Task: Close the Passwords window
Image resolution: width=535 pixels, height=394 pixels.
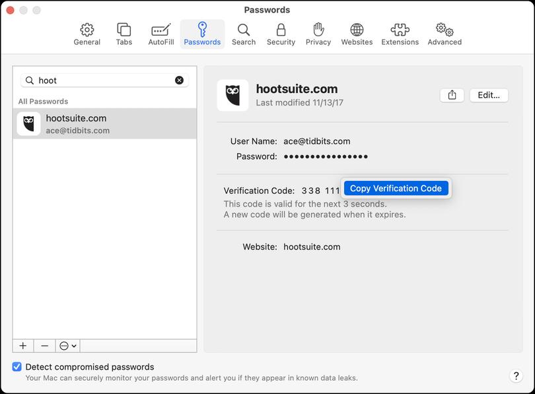Action: (x=10, y=10)
